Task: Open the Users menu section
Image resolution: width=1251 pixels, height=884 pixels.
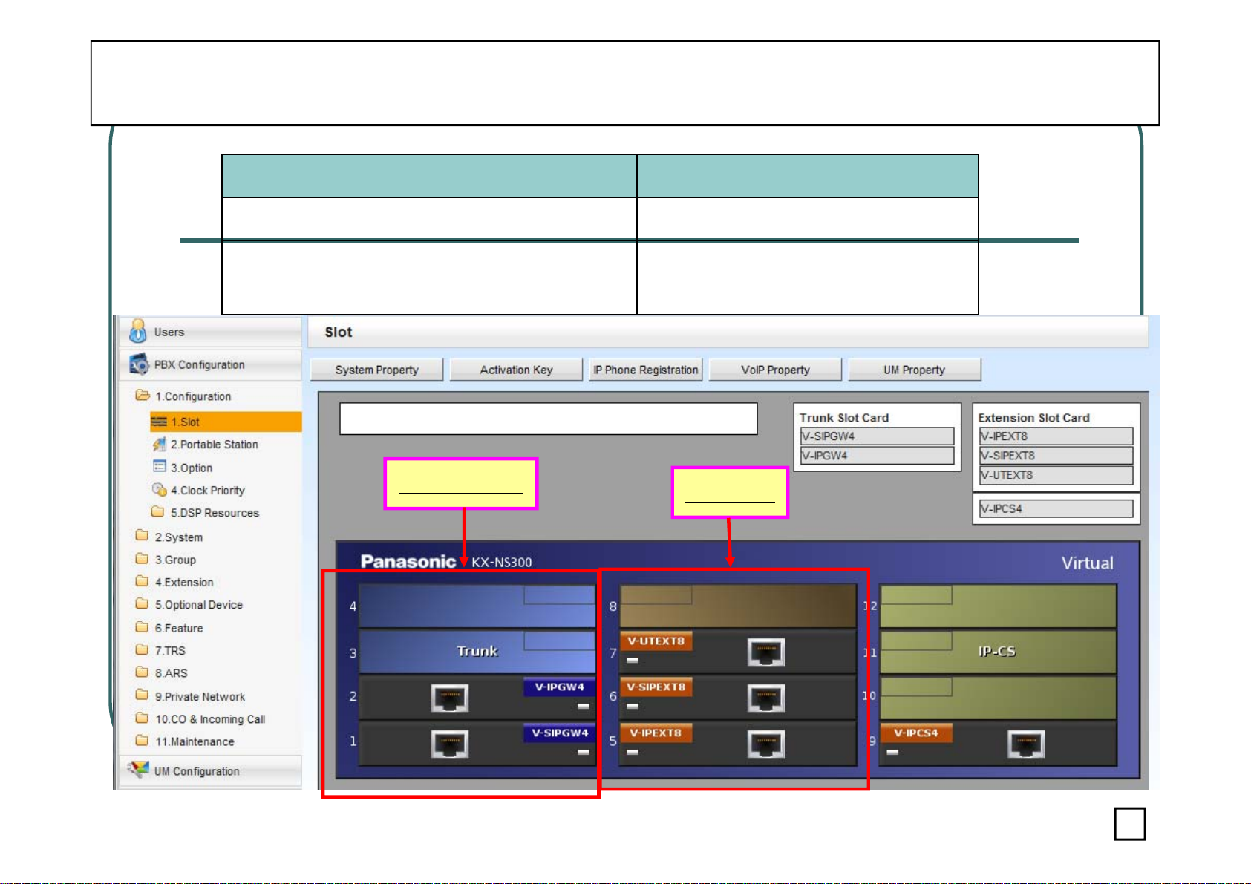Action: click(210, 332)
